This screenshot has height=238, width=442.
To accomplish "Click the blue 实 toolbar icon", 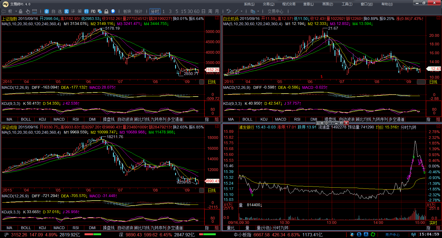I will click(67, 11).
